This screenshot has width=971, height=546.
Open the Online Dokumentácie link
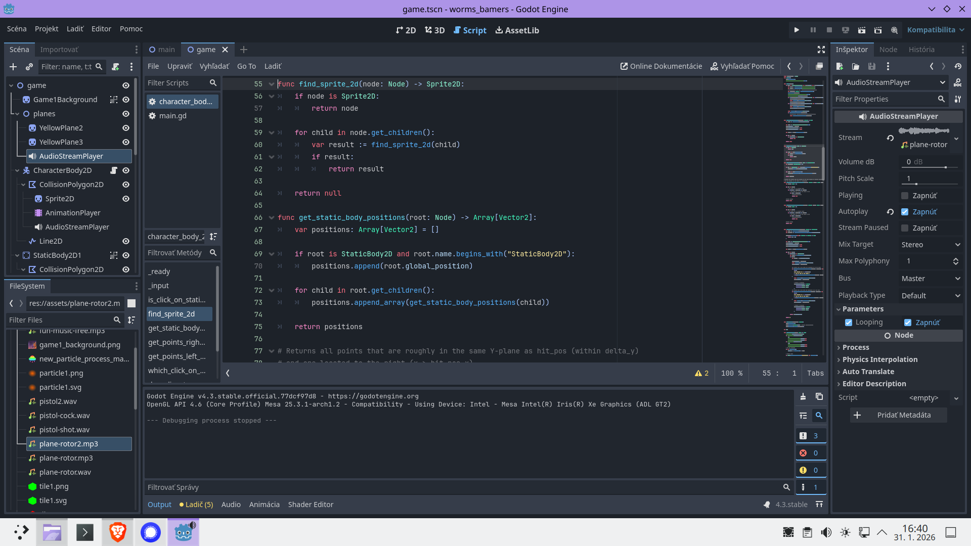pos(660,66)
